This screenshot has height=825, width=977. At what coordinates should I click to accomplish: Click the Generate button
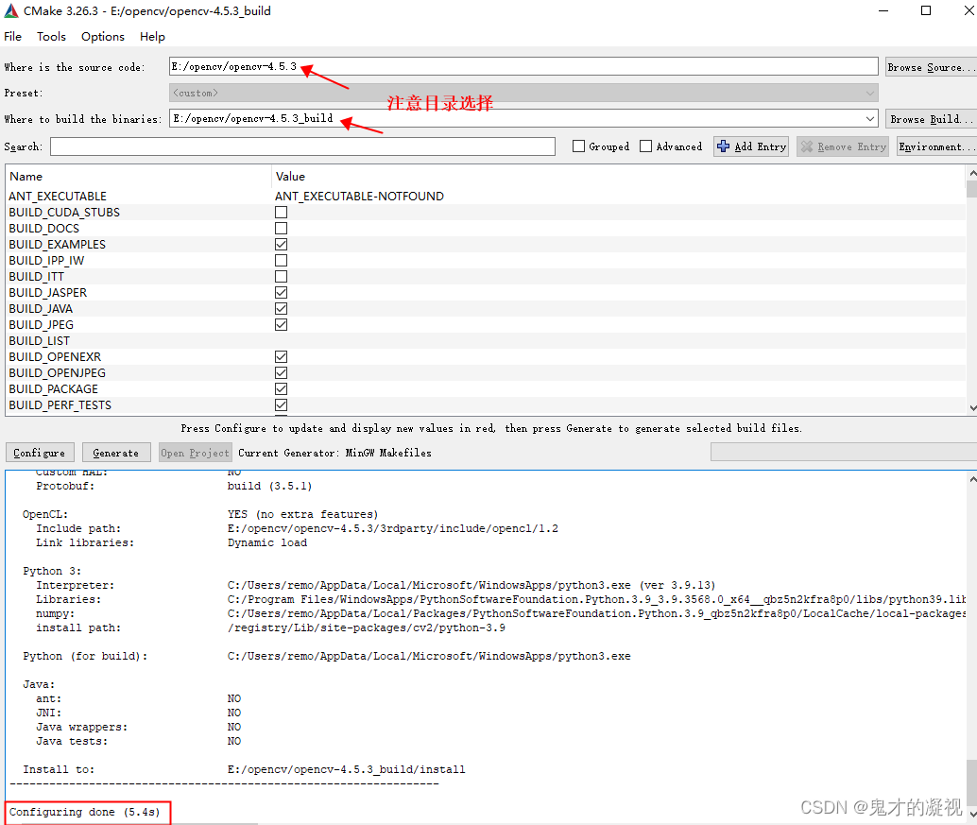116,453
